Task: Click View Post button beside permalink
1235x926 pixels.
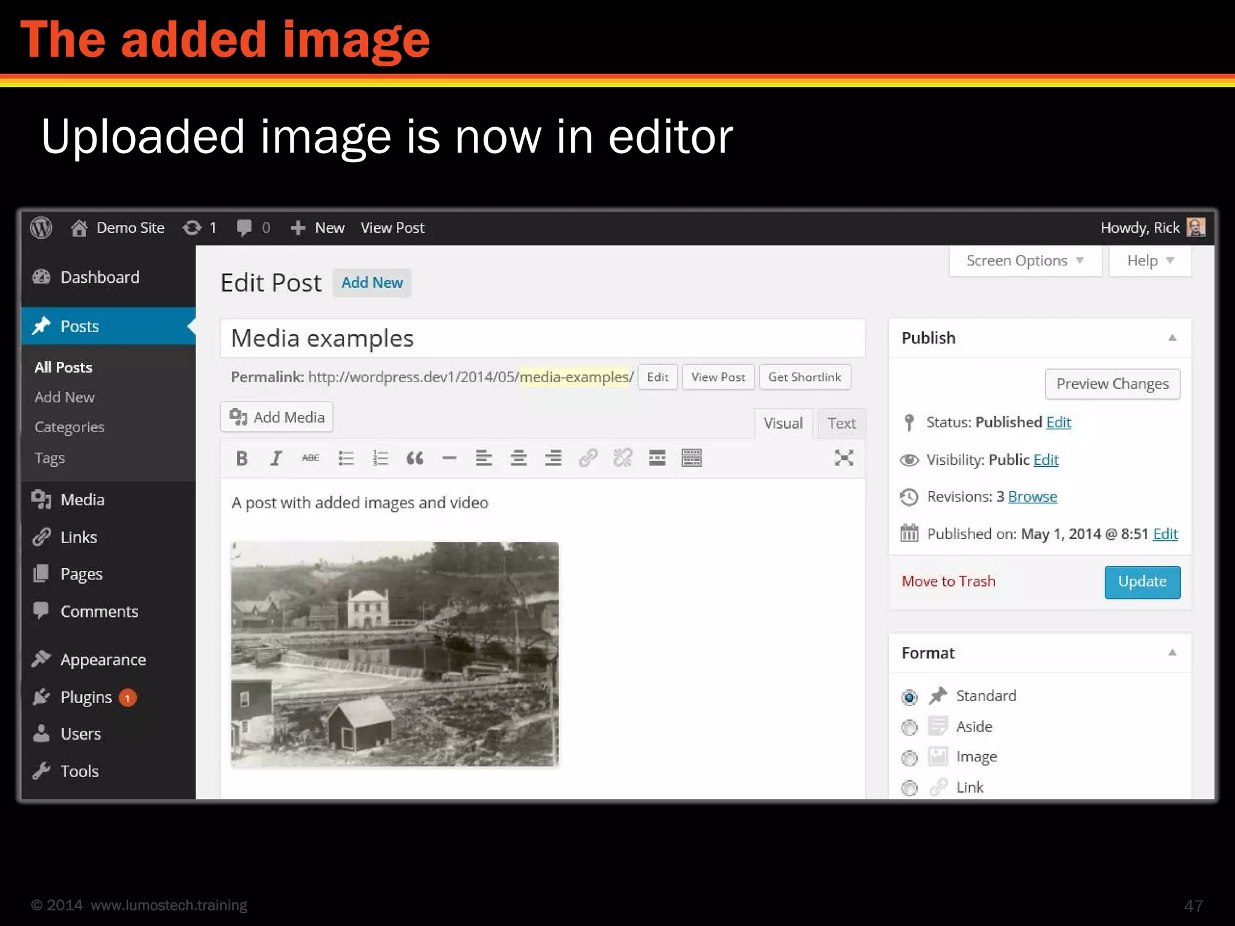Action: [718, 377]
